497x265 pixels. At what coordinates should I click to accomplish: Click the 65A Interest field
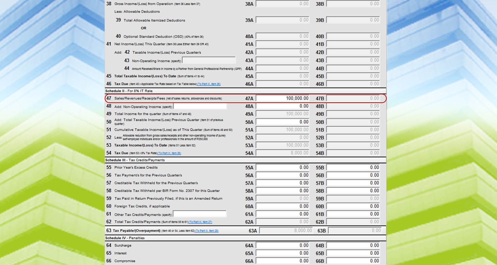tap(283, 253)
